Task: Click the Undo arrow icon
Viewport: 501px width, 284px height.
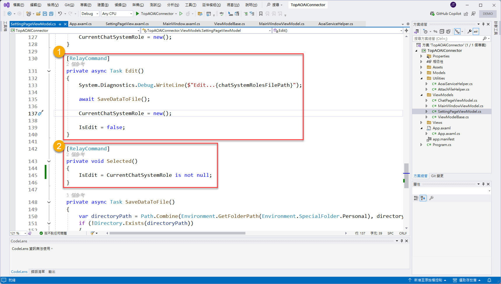Action: (60, 14)
